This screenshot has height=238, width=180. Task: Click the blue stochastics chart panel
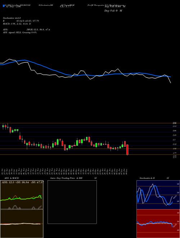(x=158, y=195)
